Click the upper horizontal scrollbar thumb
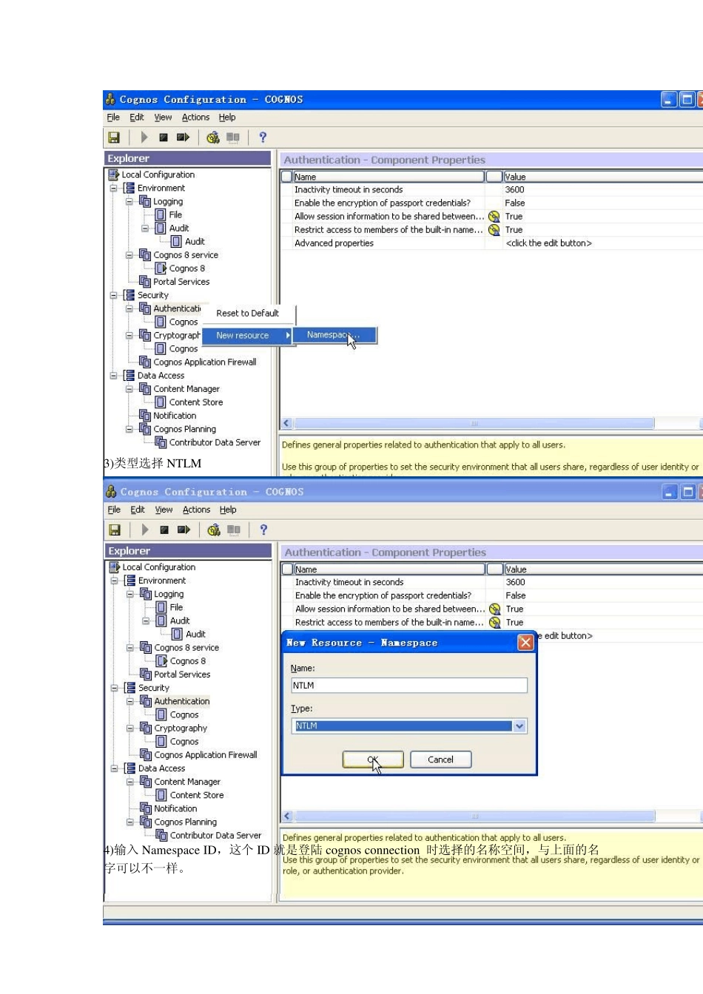 pos(474,424)
